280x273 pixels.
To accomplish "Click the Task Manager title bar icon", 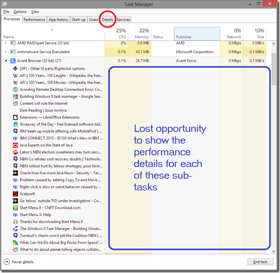I will click(5, 4).
